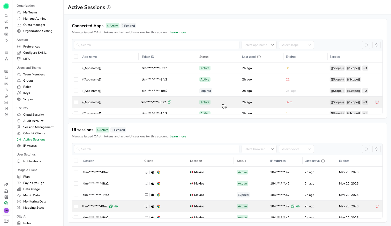Revoke the hovered UI session with red icon
This screenshot has width=391, height=226.
pos(377,206)
